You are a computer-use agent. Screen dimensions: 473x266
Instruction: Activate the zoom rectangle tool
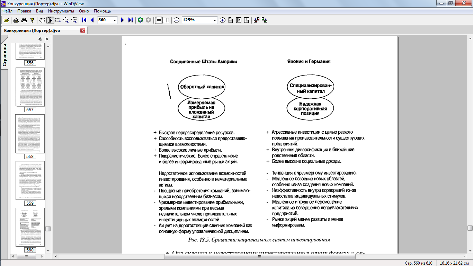[x=74, y=20]
